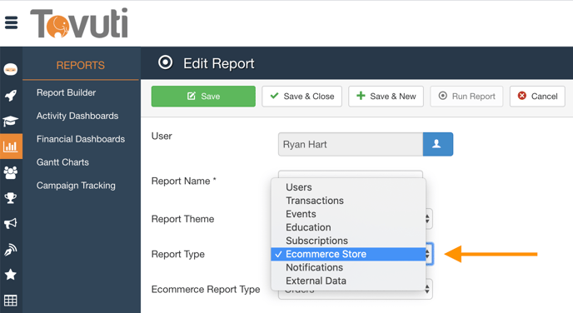Open the trophy icon in sidebar

pyautogui.click(x=11, y=198)
